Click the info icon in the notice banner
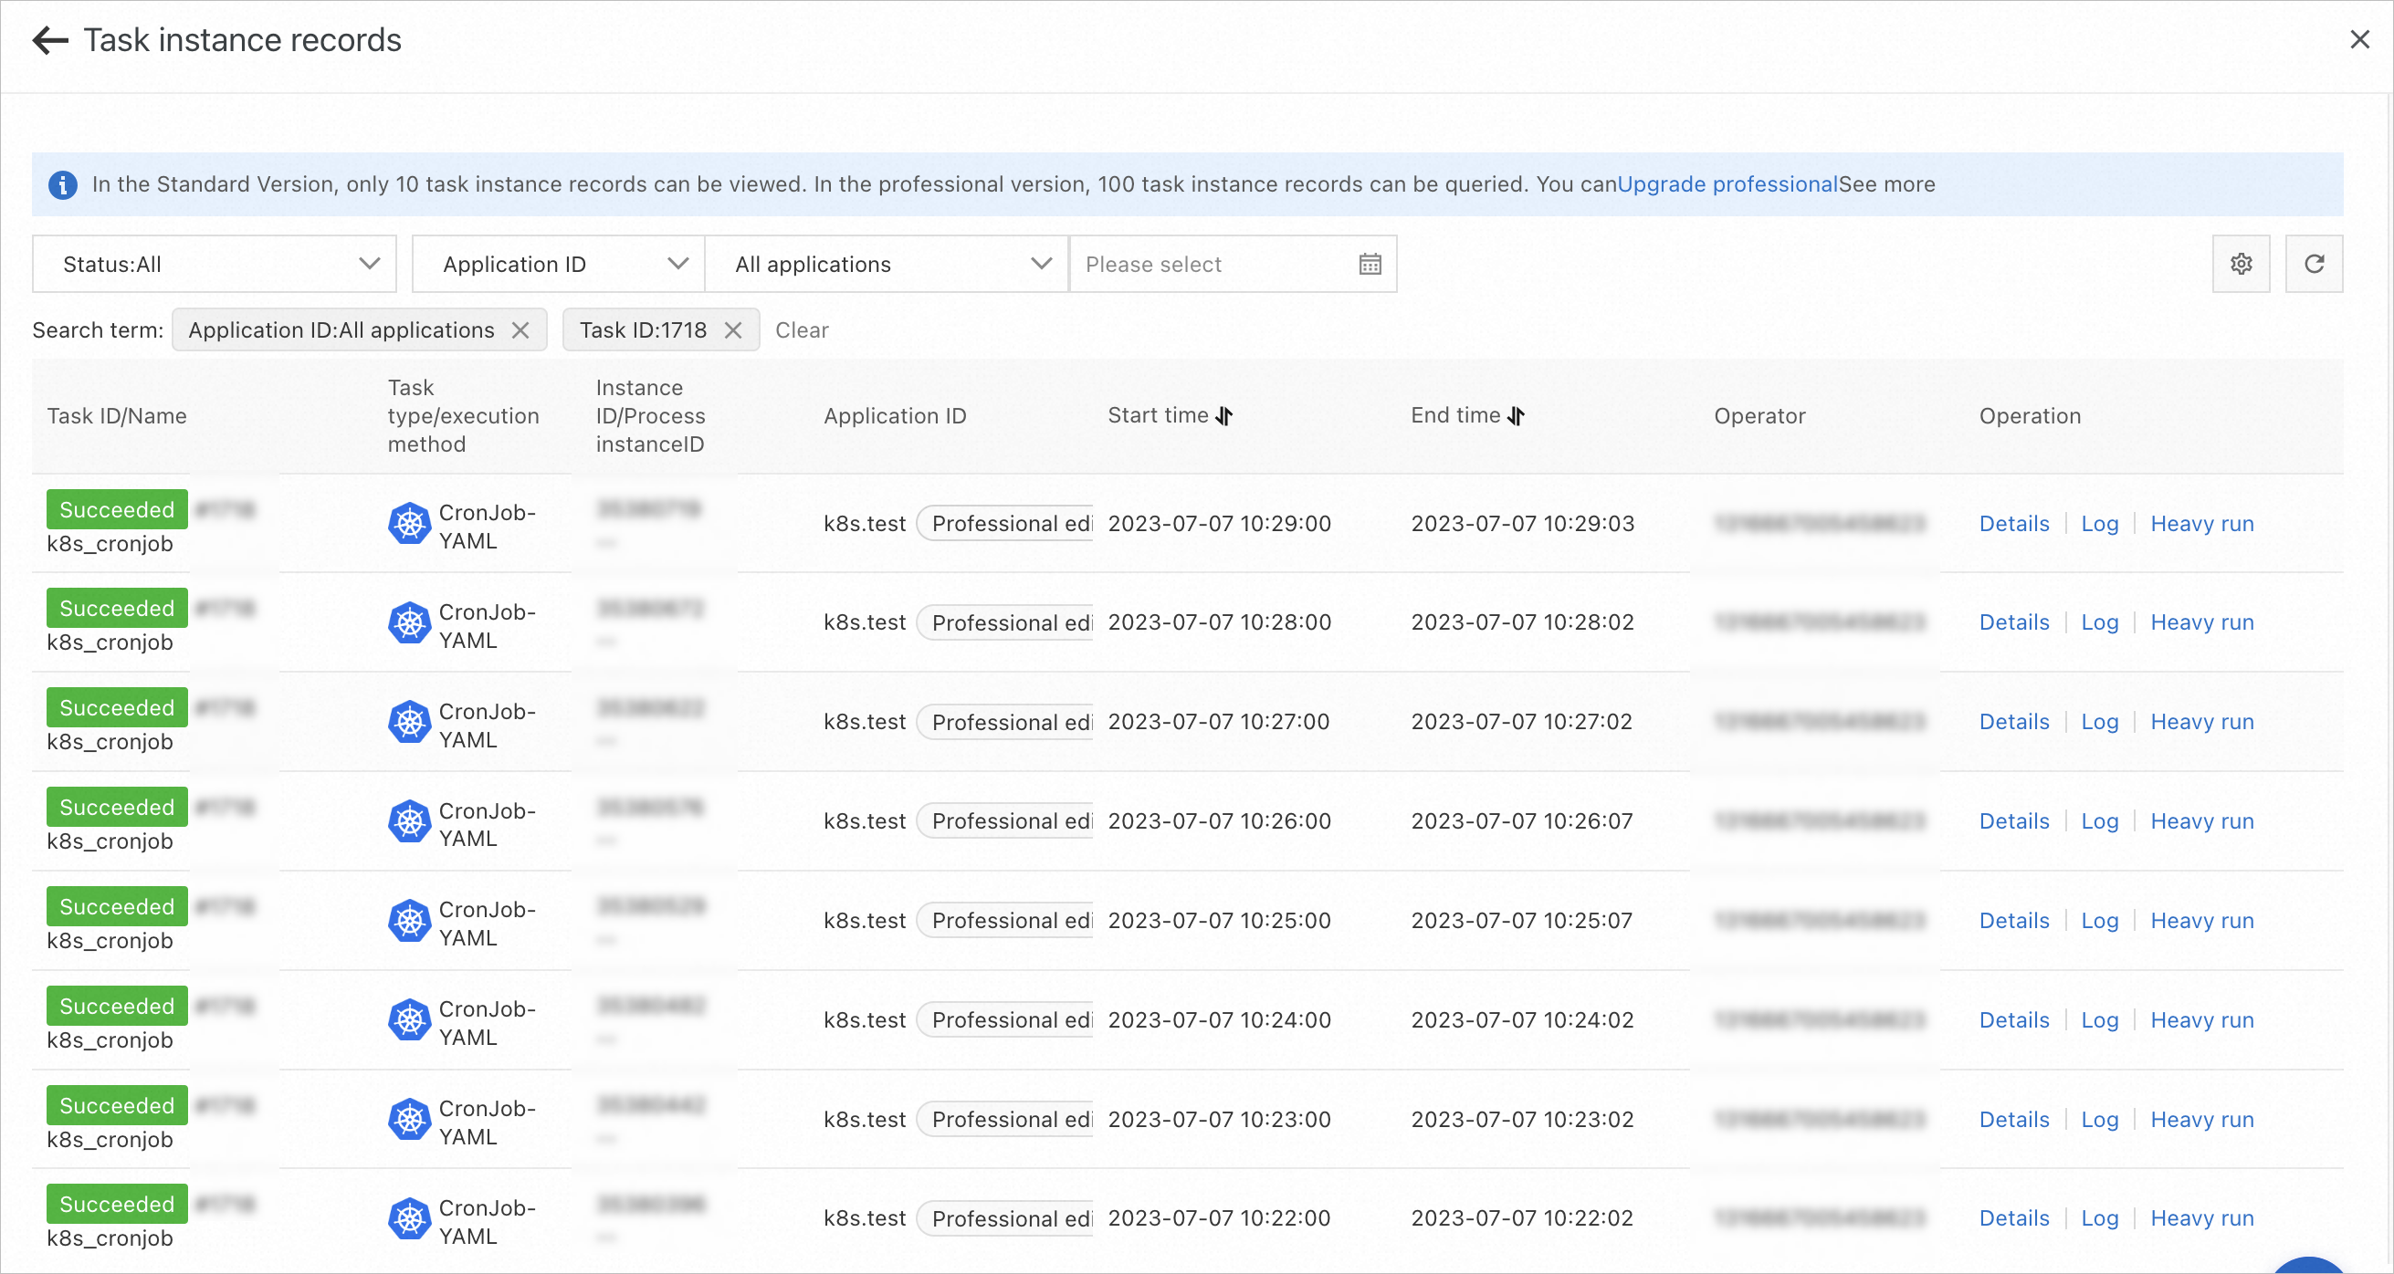 62,184
